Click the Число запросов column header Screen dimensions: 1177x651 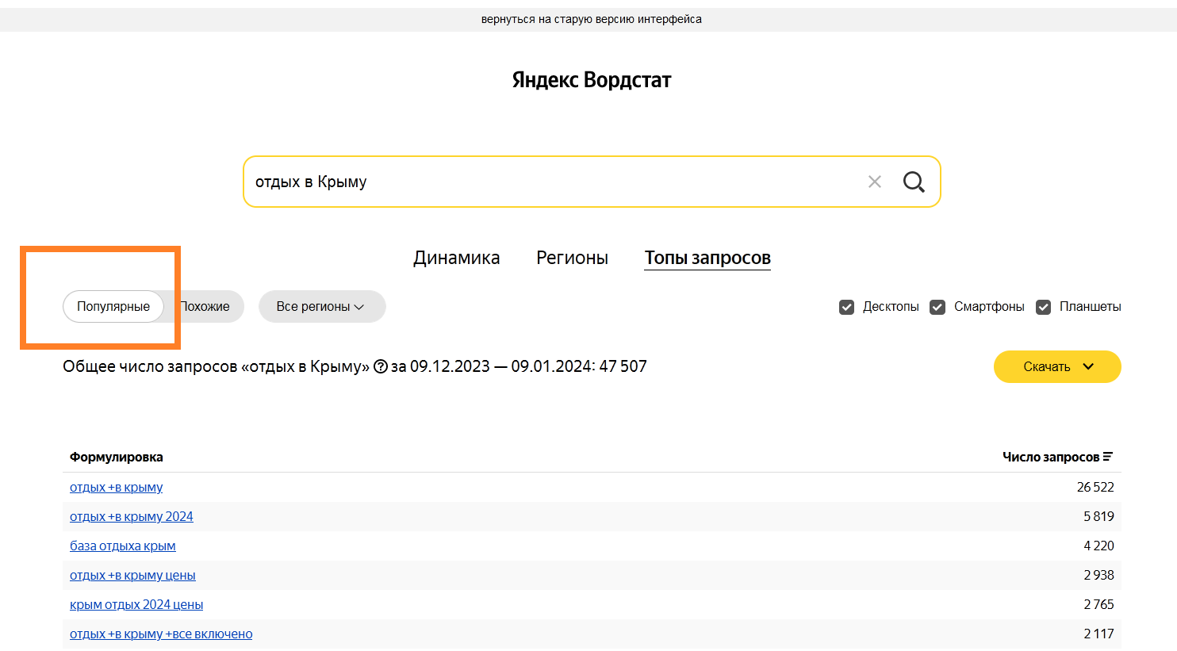coord(1051,457)
